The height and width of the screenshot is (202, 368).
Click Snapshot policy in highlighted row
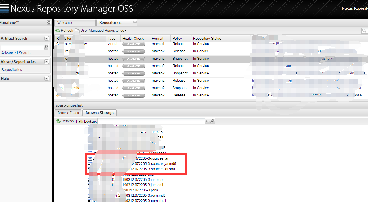180,59
